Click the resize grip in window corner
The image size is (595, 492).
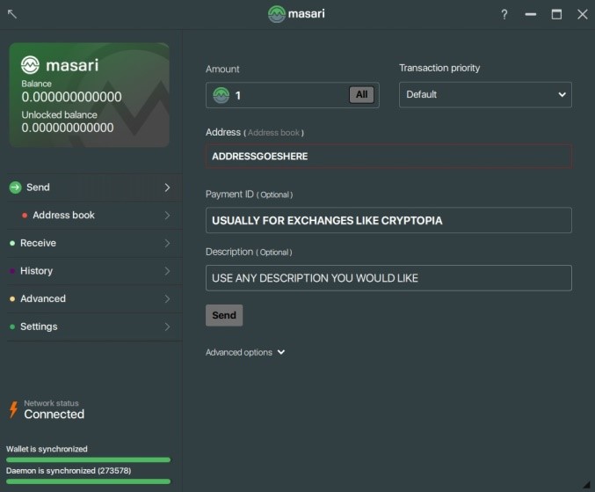point(587,484)
